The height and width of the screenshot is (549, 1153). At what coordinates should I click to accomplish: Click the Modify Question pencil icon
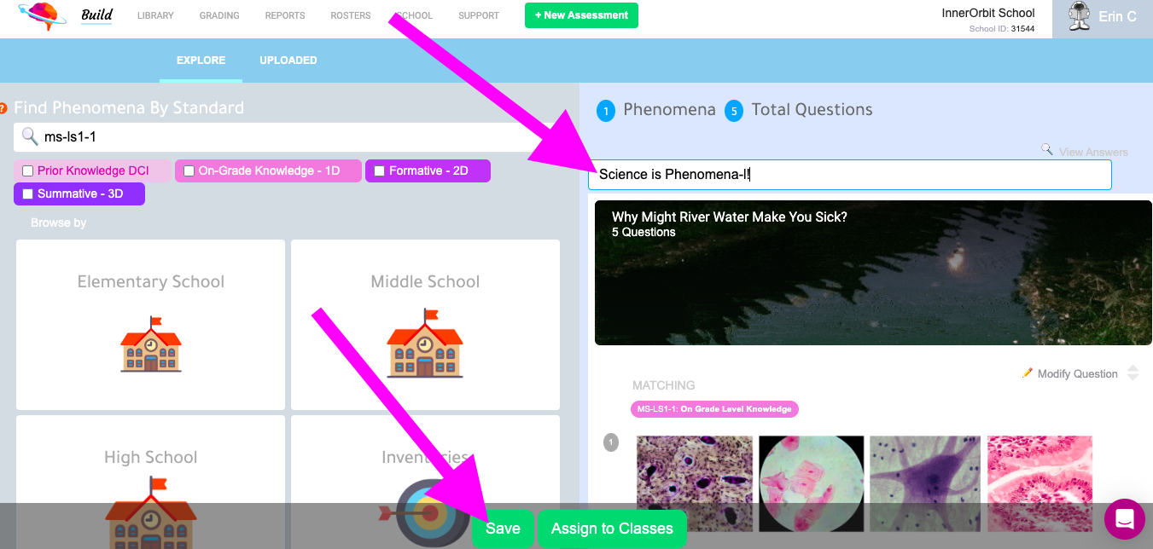click(x=1028, y=373)
